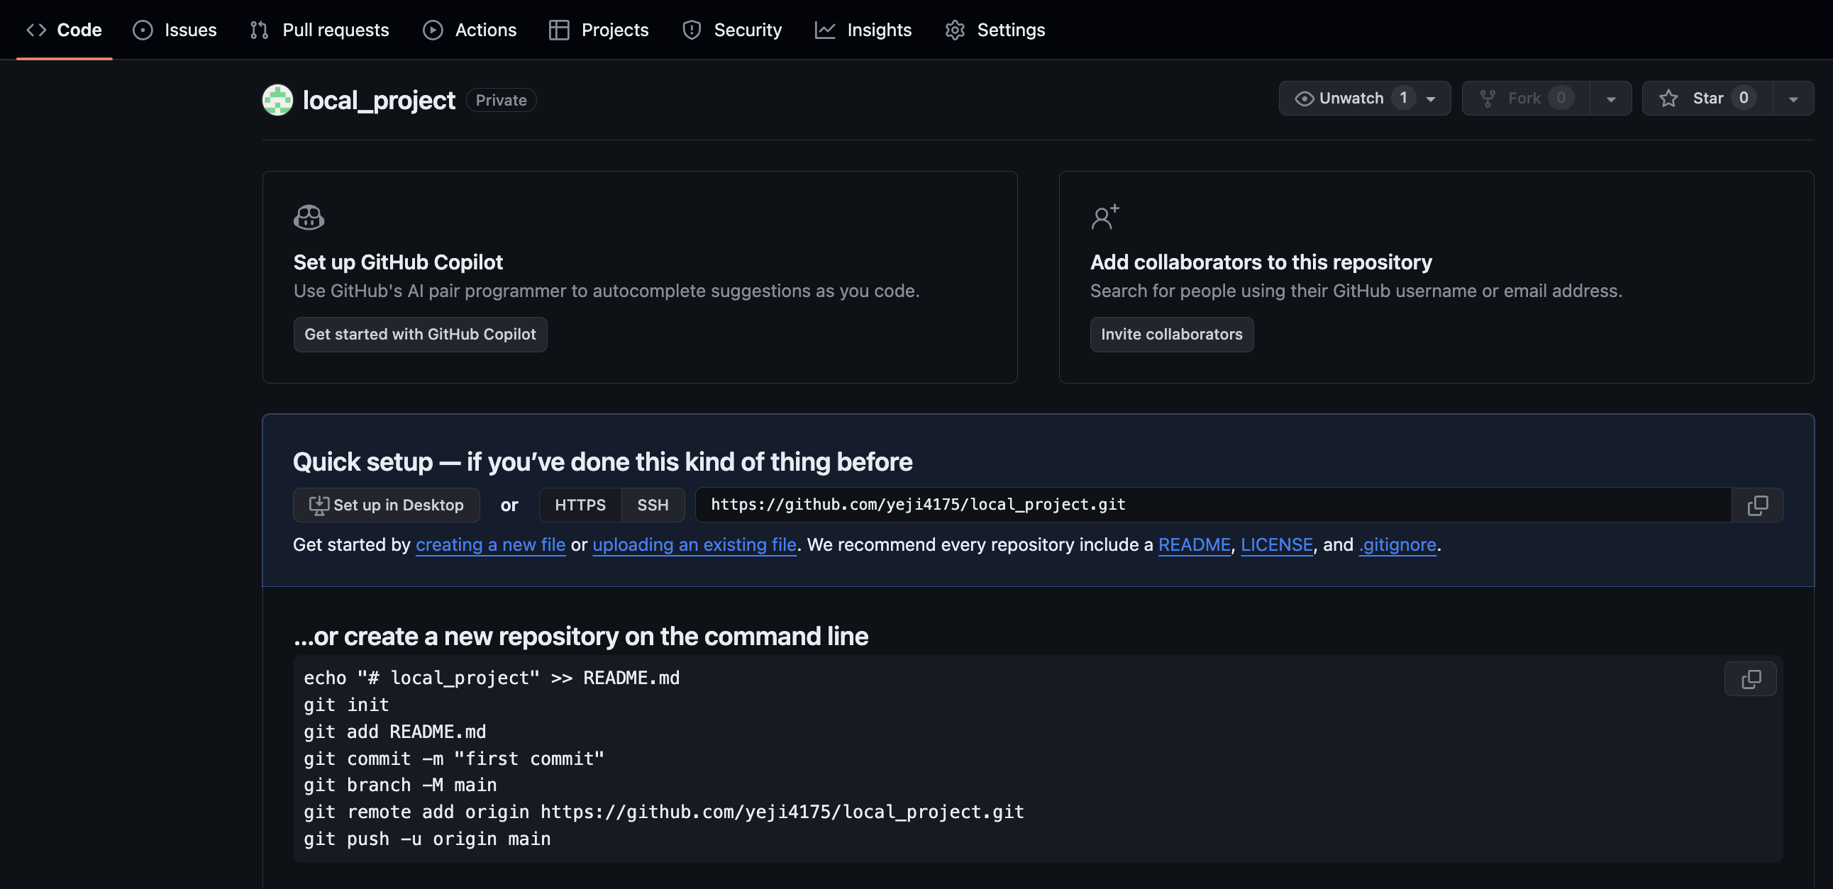1833x889 pixels.
Task: Switch to the Pull requests tab
Action: tap(319, 30)
